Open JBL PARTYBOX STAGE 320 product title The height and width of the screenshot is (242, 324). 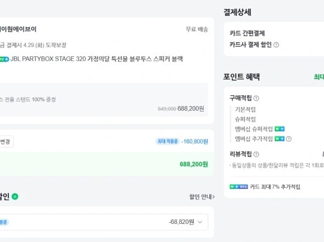97,59
